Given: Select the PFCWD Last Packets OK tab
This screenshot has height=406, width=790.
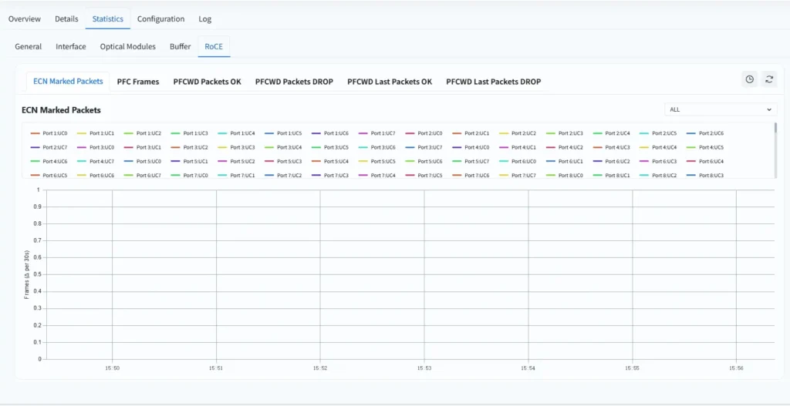Looking at the screenshot, I should tap(390, 82).
